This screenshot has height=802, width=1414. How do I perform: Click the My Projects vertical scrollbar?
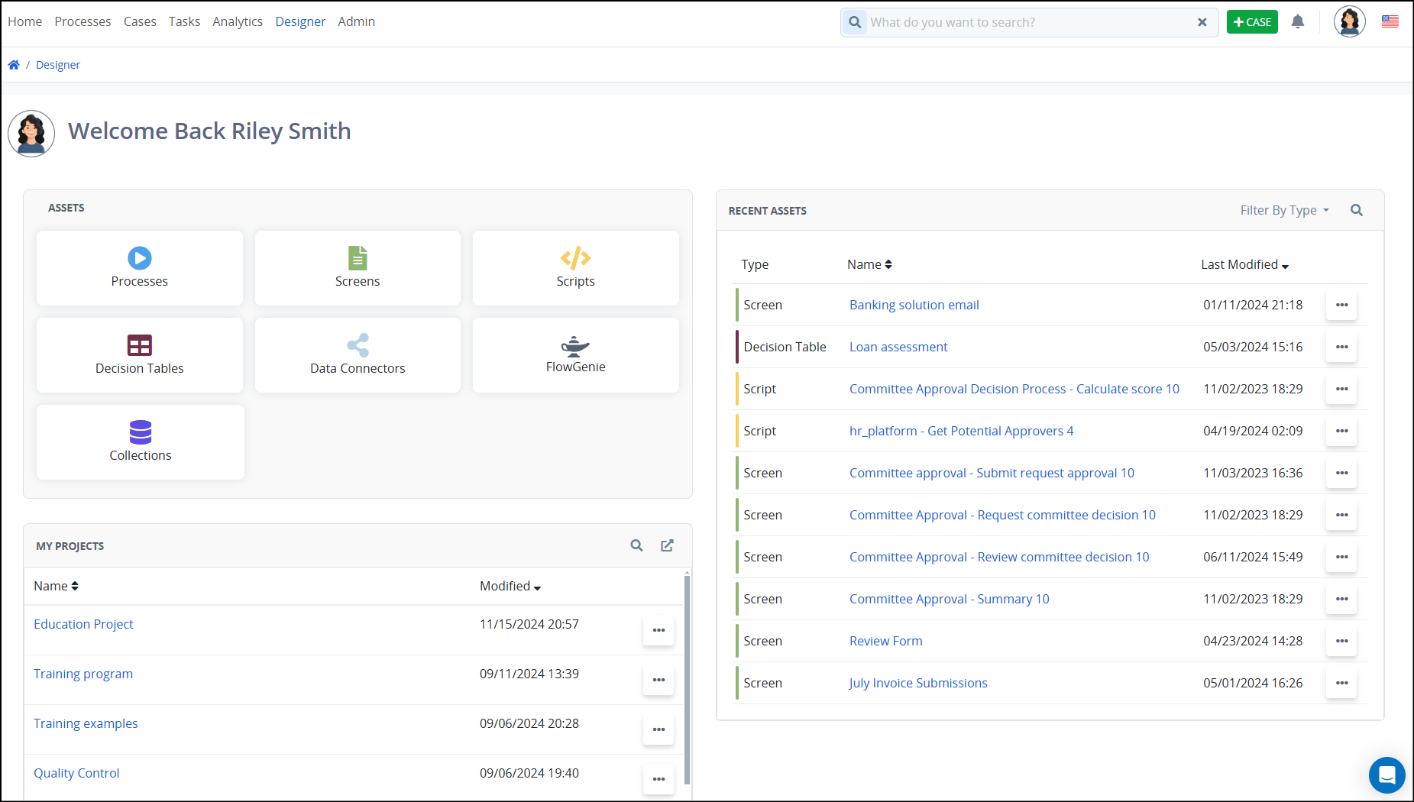pyautogui.click(x=688, y=680)
